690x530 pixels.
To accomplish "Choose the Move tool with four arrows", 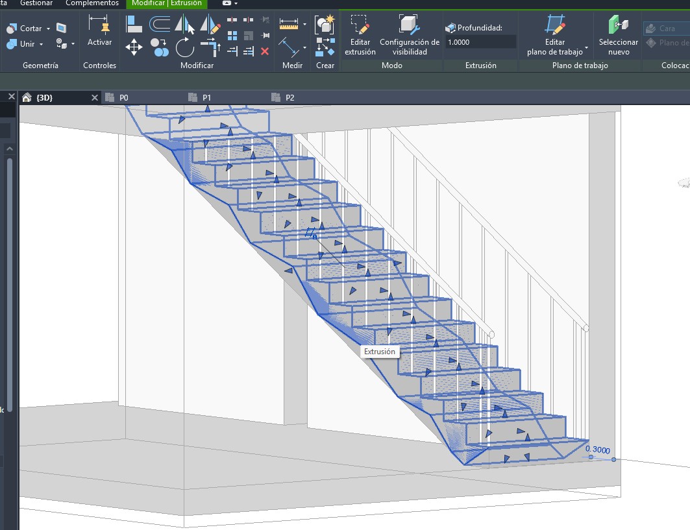I will (x=134, y=47).
